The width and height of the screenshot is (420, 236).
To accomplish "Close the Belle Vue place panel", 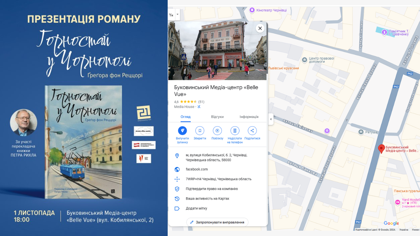I will 260,28.
